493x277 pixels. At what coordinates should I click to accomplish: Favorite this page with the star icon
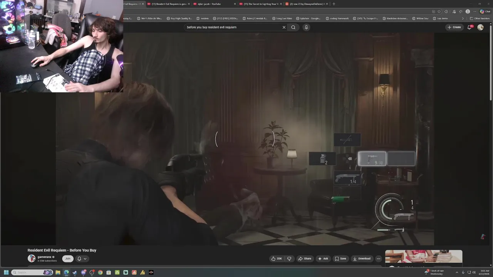tap(439, 12)
